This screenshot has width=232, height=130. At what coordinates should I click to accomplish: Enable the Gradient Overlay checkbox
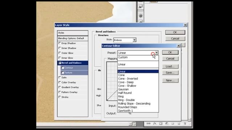[x=59, y=87]
